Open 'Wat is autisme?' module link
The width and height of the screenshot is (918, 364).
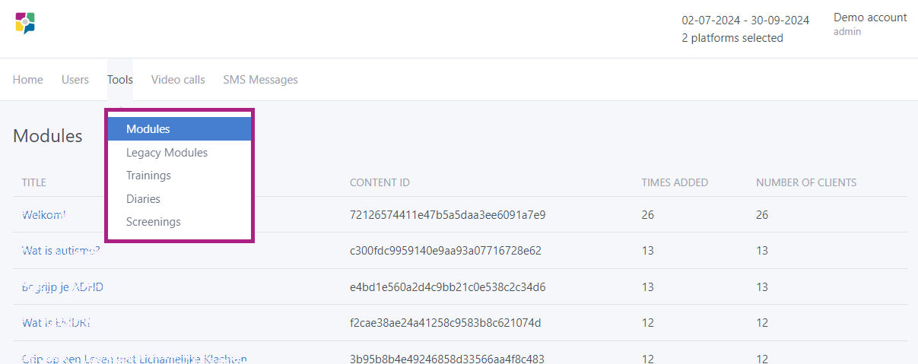tap(61, 251)
